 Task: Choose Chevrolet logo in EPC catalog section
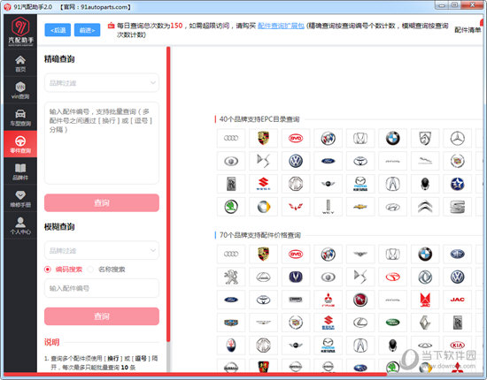[x=360, y=207]
